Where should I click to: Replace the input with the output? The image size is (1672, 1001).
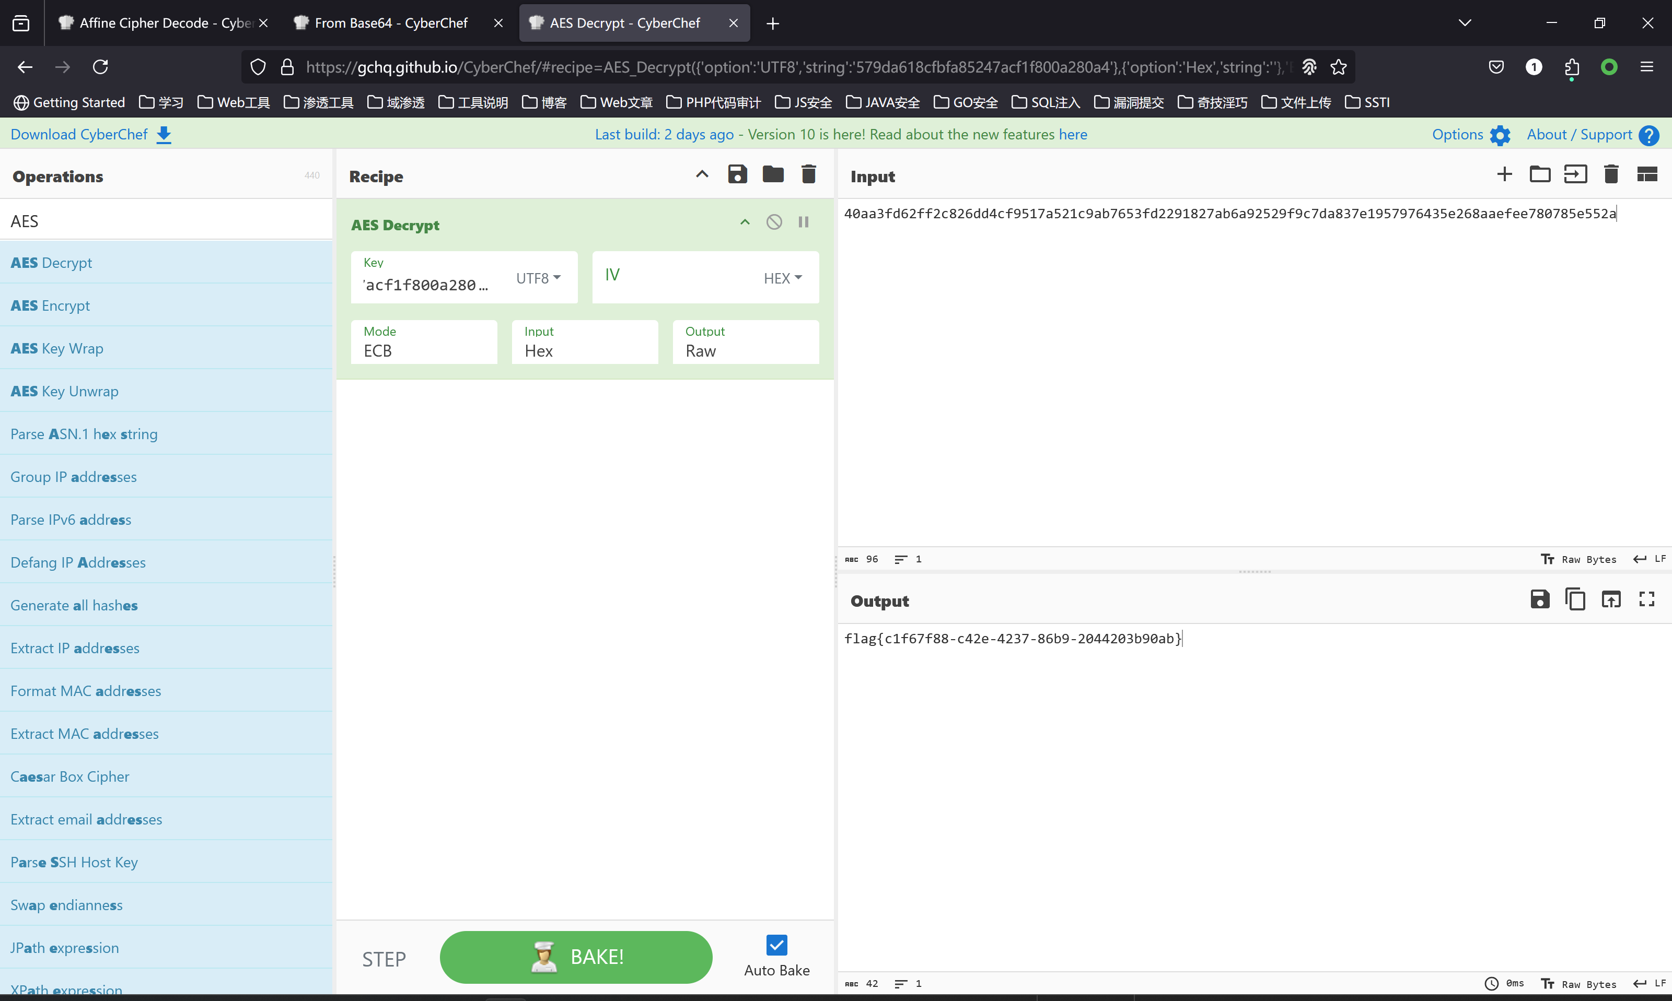pos(1610,599)
